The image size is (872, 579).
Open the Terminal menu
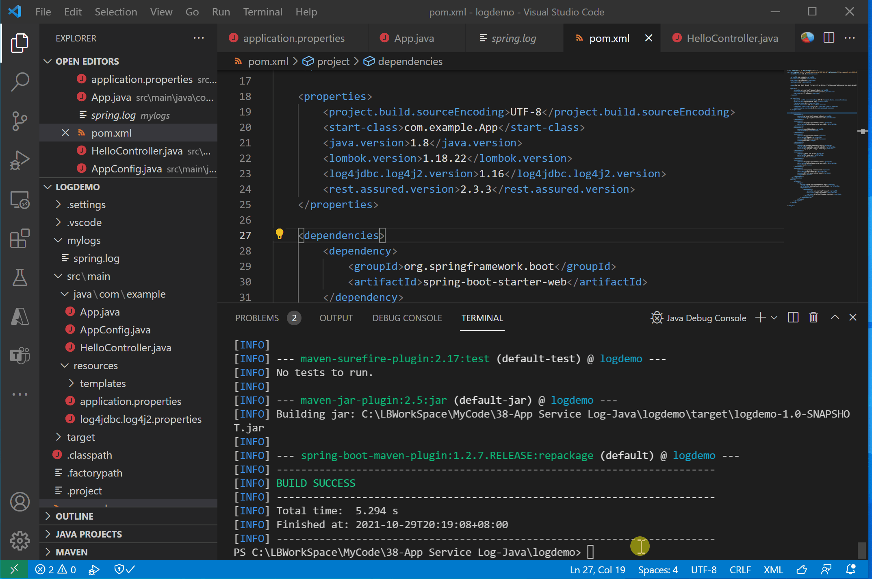tap(262, 12)
